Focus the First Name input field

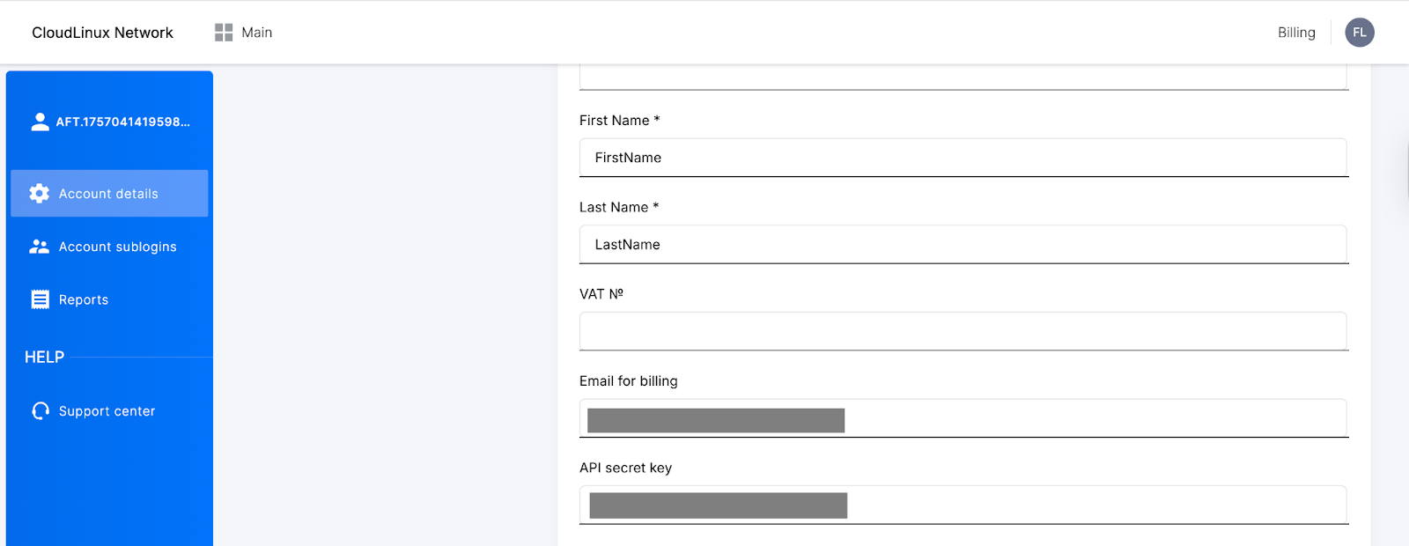[963, 158]
